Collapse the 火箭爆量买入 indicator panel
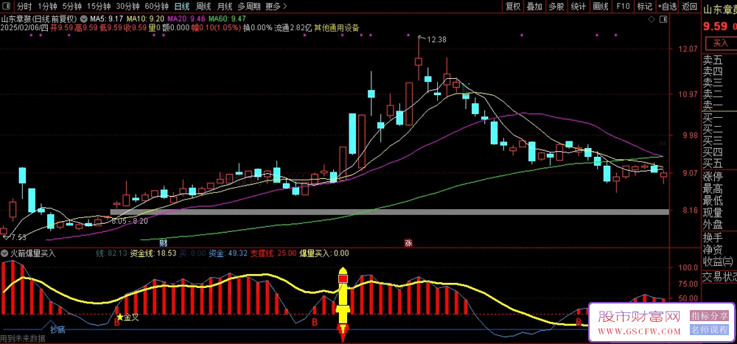This screenshot has width=737, height=344. (5, 253)
